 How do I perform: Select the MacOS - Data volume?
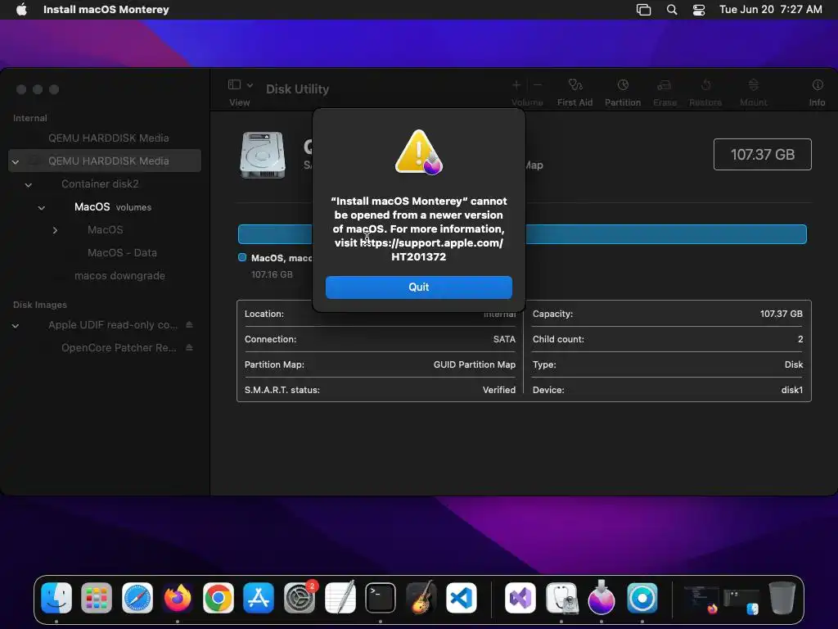[x=122, y=252]
